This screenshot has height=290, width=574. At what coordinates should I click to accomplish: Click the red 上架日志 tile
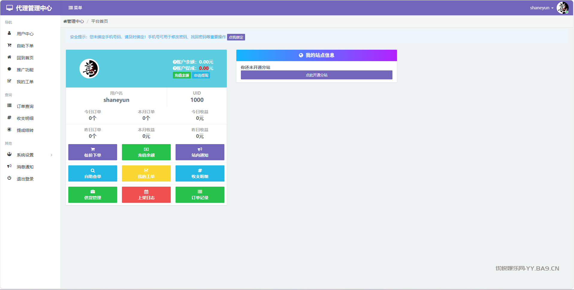click(x=146, y=195)
